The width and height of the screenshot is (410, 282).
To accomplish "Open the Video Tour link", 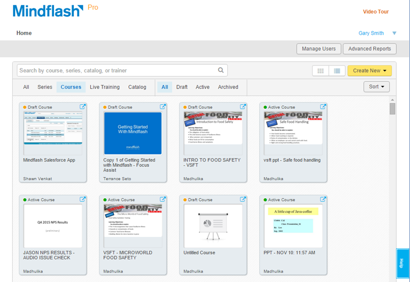I will tap(376, 11).
